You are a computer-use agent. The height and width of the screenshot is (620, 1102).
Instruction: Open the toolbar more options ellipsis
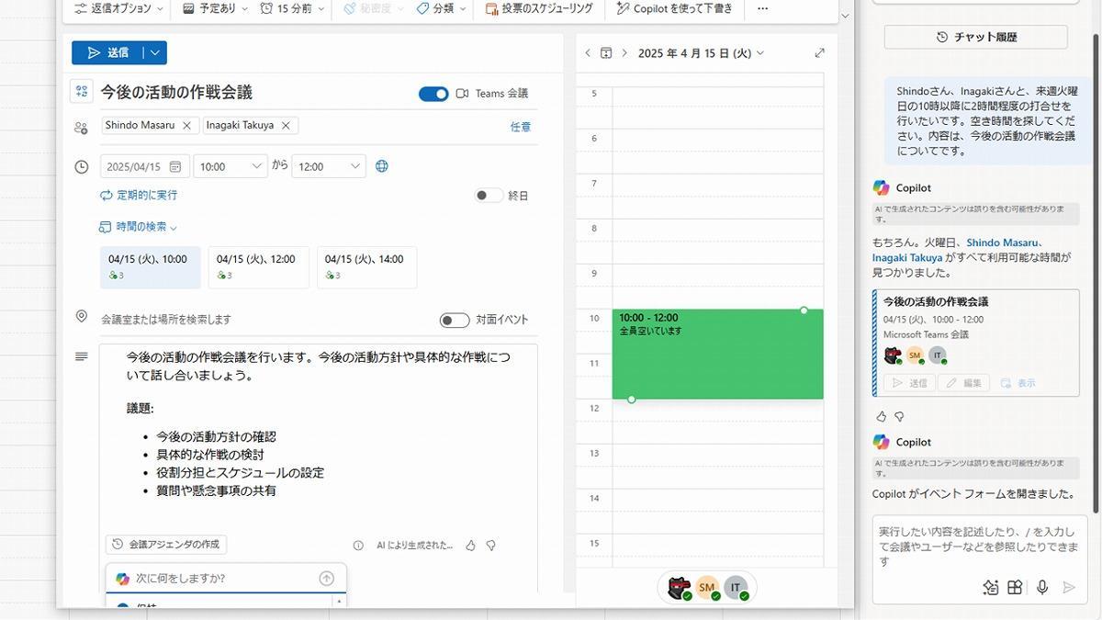762,8
